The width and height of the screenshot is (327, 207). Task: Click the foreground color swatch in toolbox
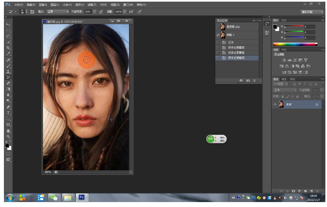(7, 146)
